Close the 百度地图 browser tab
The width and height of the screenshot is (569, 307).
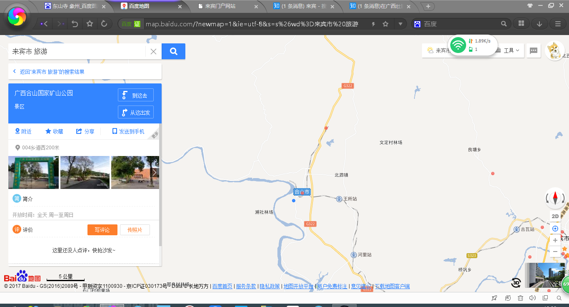pyautogui.click(x=180, y=6)
